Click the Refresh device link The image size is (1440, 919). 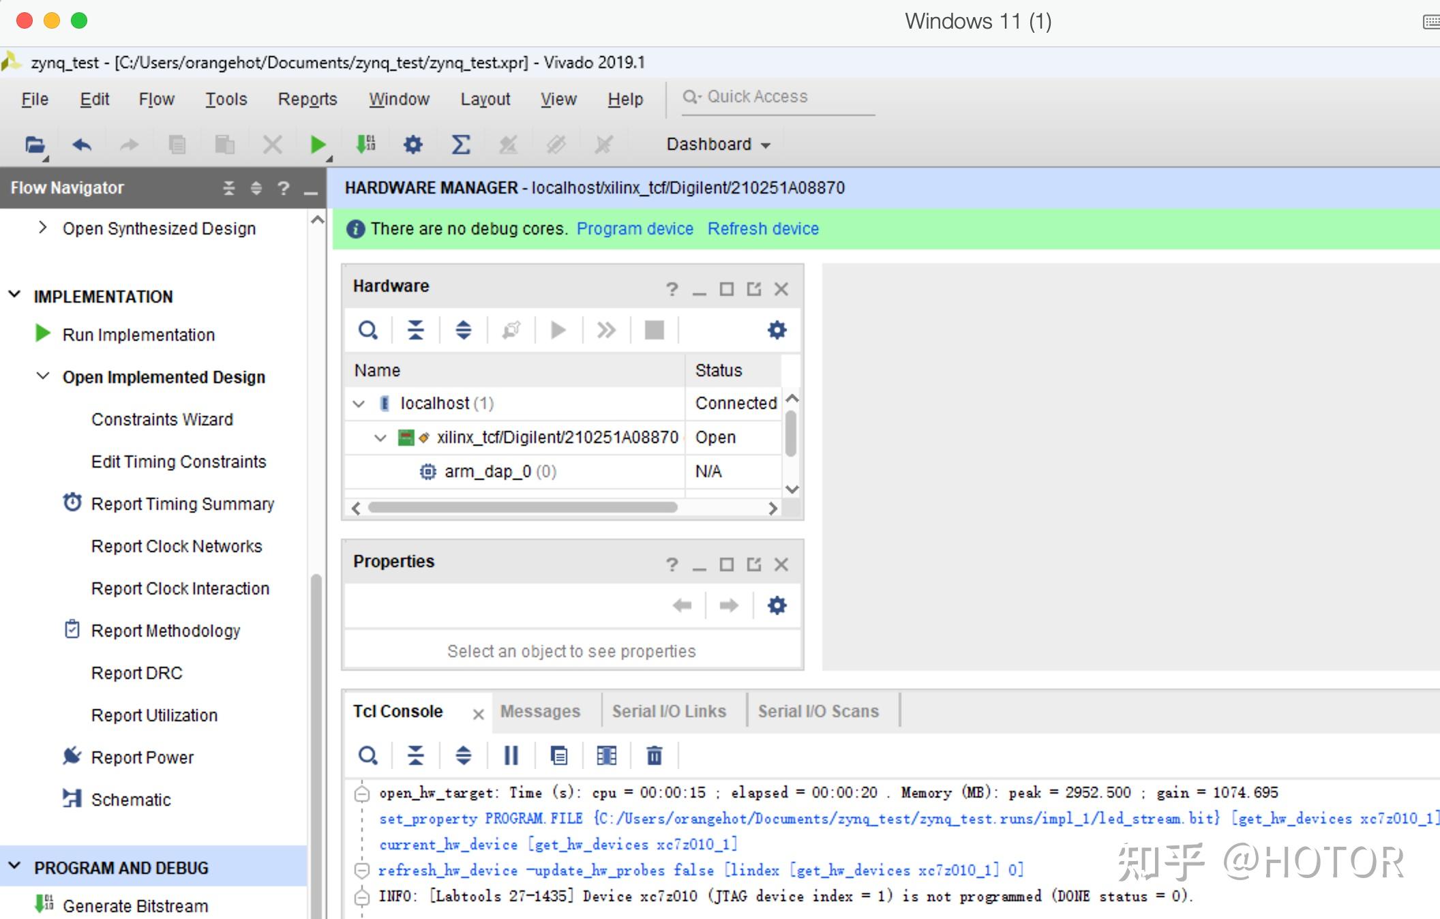pyautogui.click(x=762, y=229)
